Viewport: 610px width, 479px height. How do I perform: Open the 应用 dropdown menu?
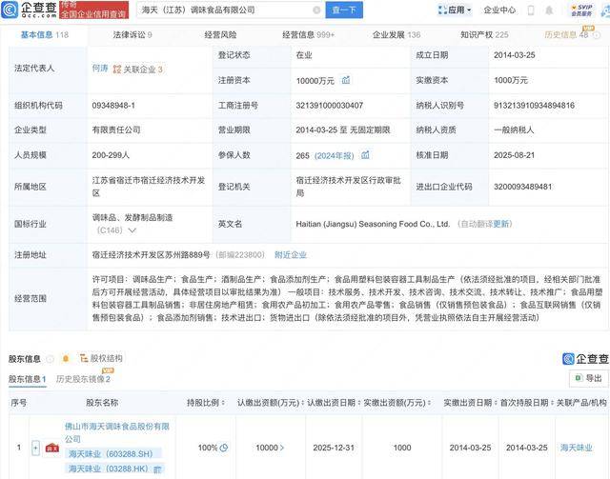(x=455, y=10)
